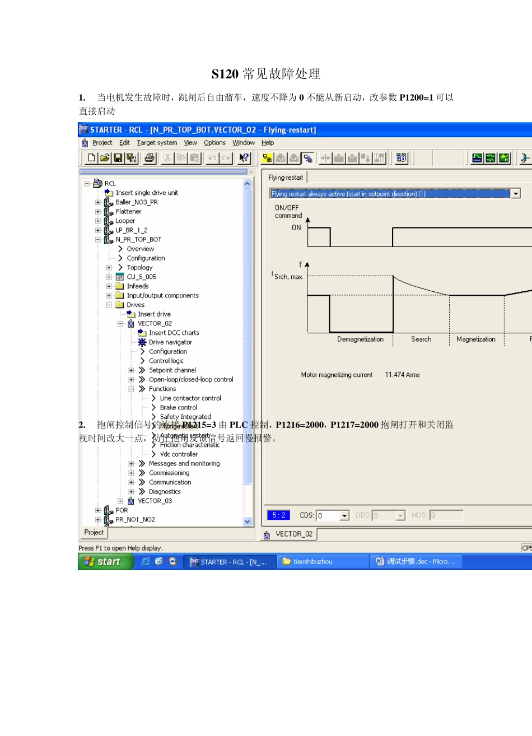Select the Commissioning tree item
This screenshot has width=532, height=736.
click(169, 473)
